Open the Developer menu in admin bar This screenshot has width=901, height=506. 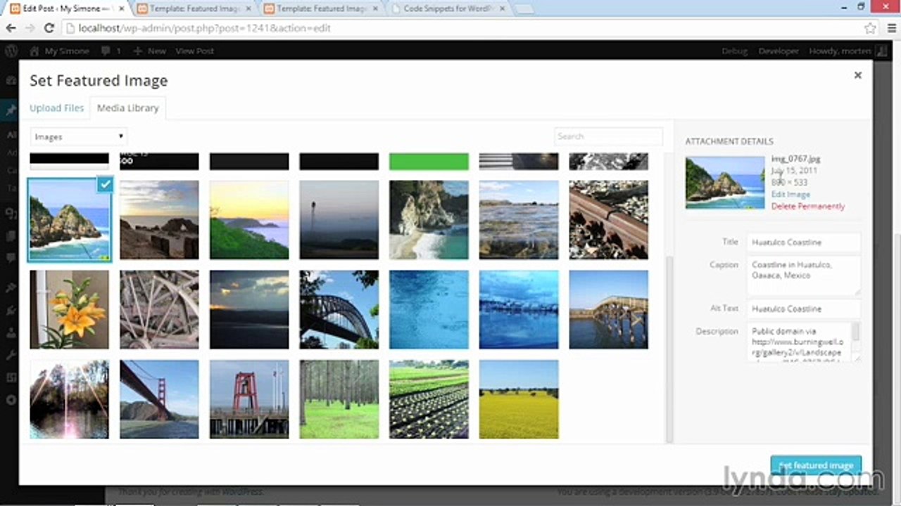[779, 51]
